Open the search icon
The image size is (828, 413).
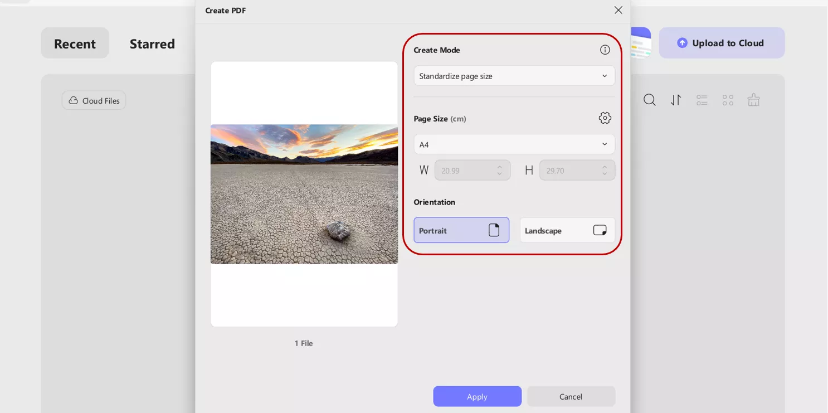(650, 100)
